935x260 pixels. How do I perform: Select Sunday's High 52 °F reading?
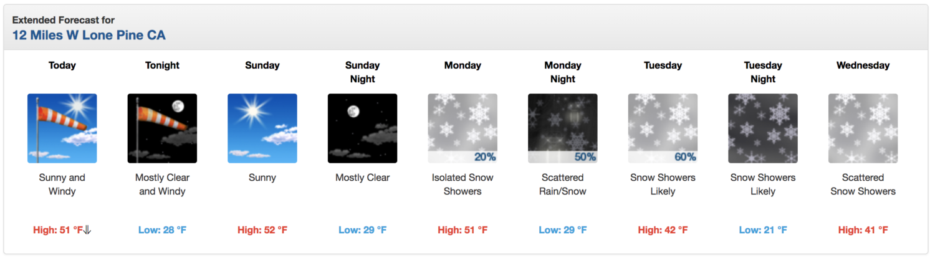point(262,230)
